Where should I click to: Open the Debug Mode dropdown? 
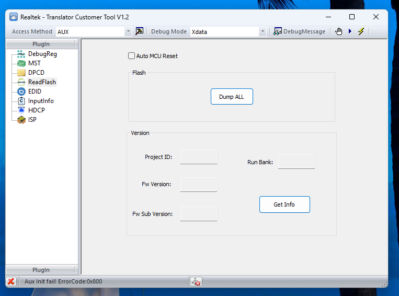click(x=263, y=31)
